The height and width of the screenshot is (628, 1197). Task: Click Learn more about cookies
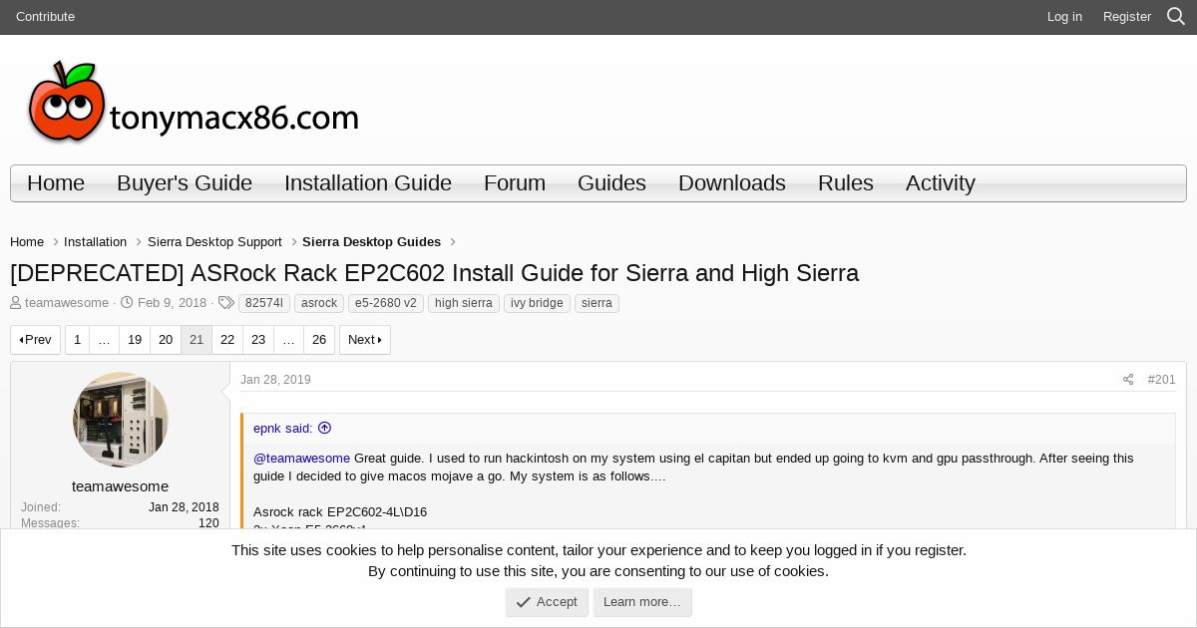[x=642, y=602]
